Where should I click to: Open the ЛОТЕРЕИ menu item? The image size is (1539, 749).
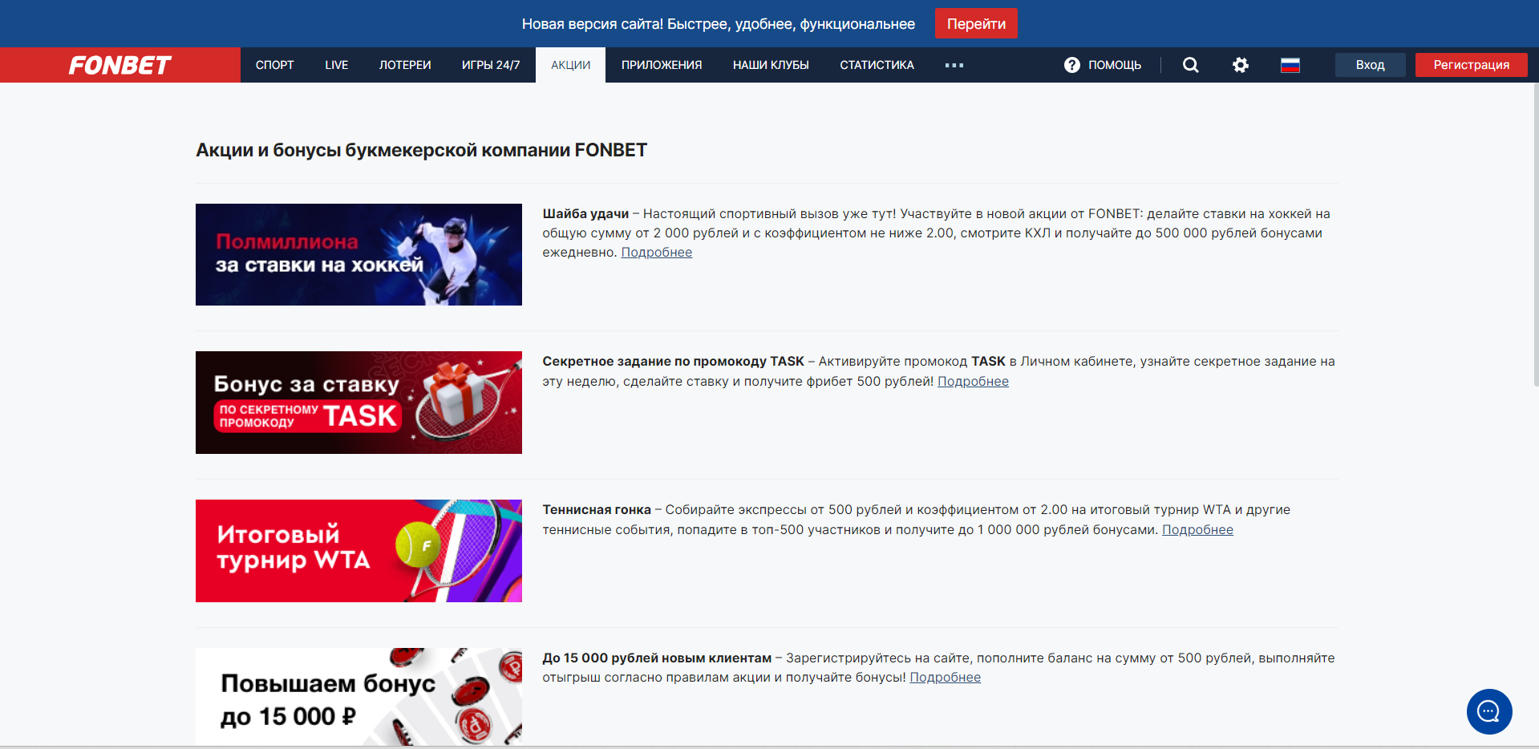pyautogui.click(x=405, y=65)
